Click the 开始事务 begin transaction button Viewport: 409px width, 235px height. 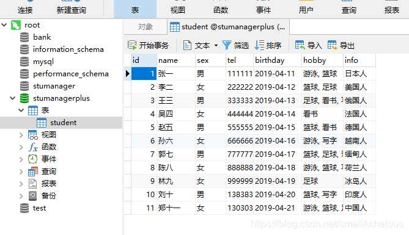tap(148, 46)
